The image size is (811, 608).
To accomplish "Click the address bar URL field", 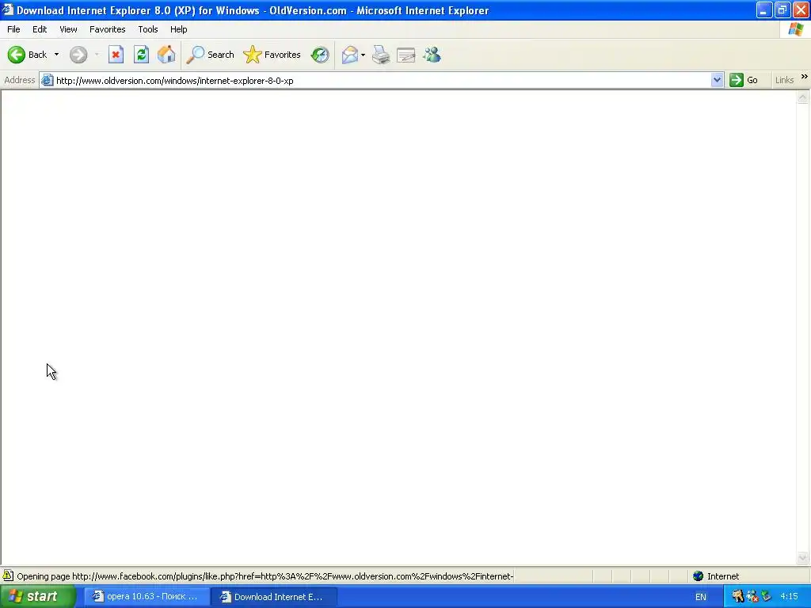I will click(x=382, y=81).
